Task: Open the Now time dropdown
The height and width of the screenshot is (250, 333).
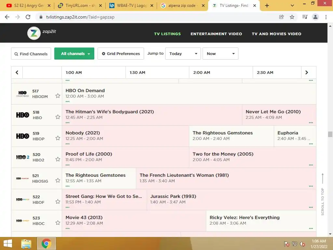Action: (x=220, y=54)
